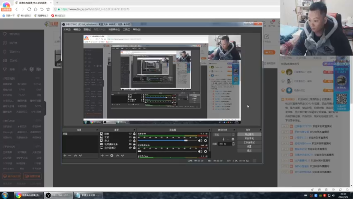The width and height of the screenshot is (353, 199).
Task: Pop out the Audio Mixer dock header icon
Action: (209, 130)
